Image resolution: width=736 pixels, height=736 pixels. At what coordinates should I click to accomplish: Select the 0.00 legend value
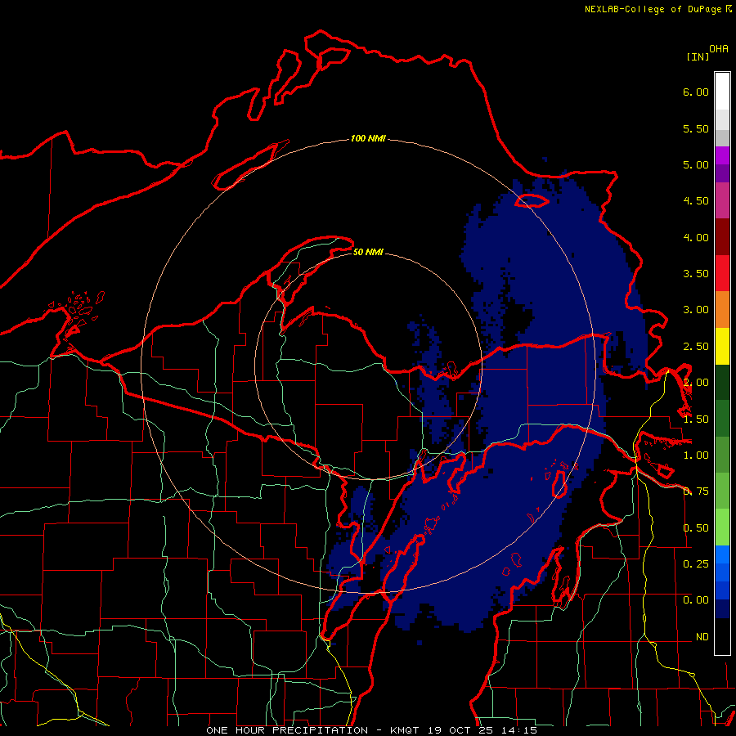pos(696,600)
